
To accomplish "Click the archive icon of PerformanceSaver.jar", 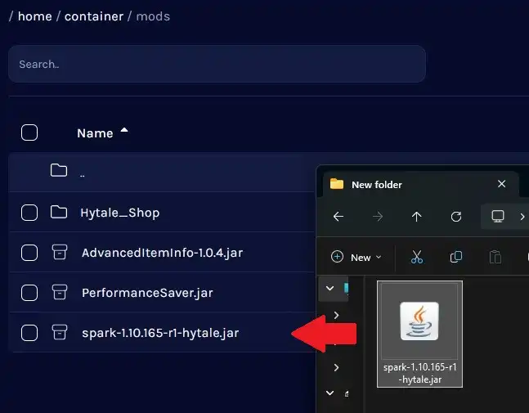I will (60, 292).
